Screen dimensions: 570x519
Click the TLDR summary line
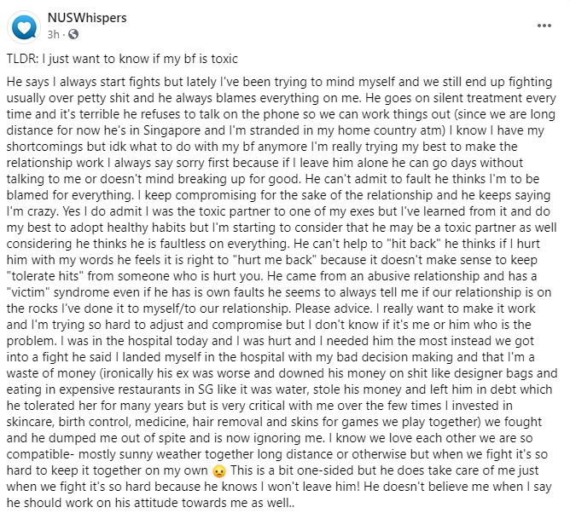(x=122, y=59)
